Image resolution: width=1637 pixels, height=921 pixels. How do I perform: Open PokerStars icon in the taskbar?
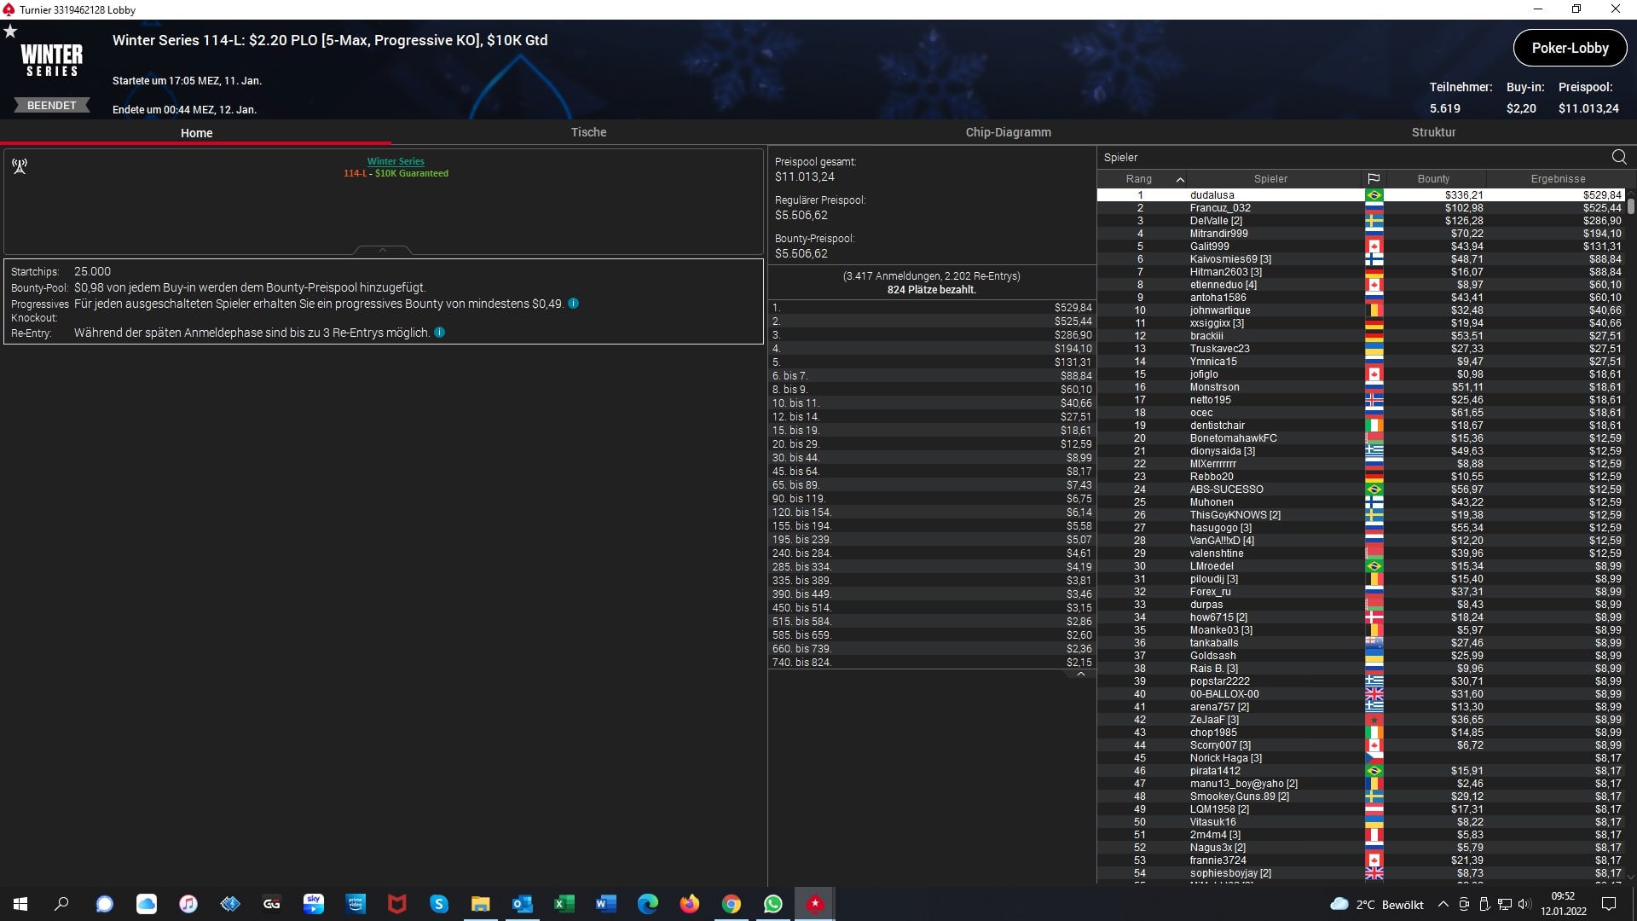(814, 904)
